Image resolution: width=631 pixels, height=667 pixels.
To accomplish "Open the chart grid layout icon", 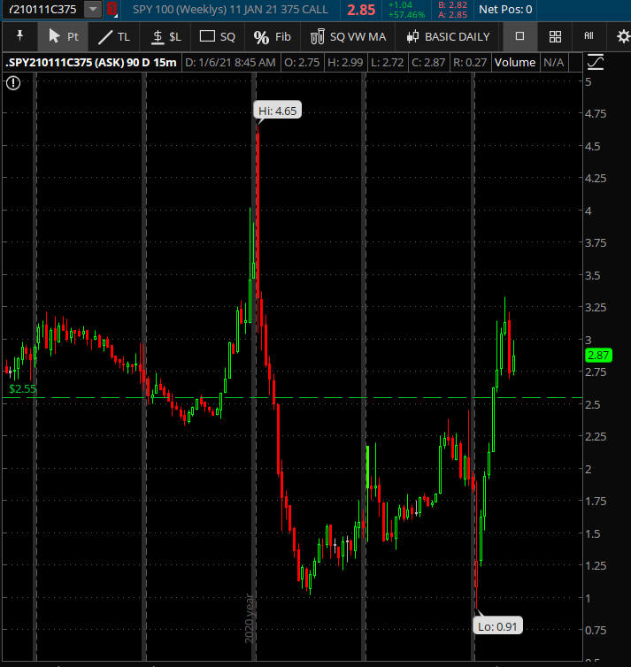I will coord(555,36).
